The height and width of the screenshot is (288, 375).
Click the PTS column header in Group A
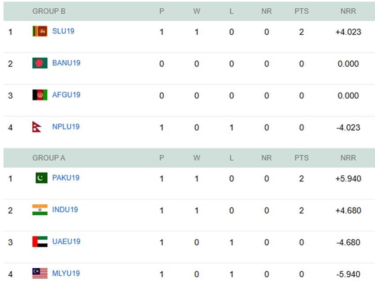301,158
